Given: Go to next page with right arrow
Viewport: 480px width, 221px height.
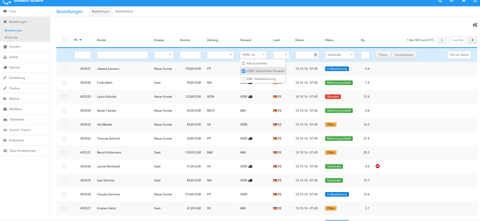Looking at the screenshot, I should pyautogui.click(x=472, y=40).
